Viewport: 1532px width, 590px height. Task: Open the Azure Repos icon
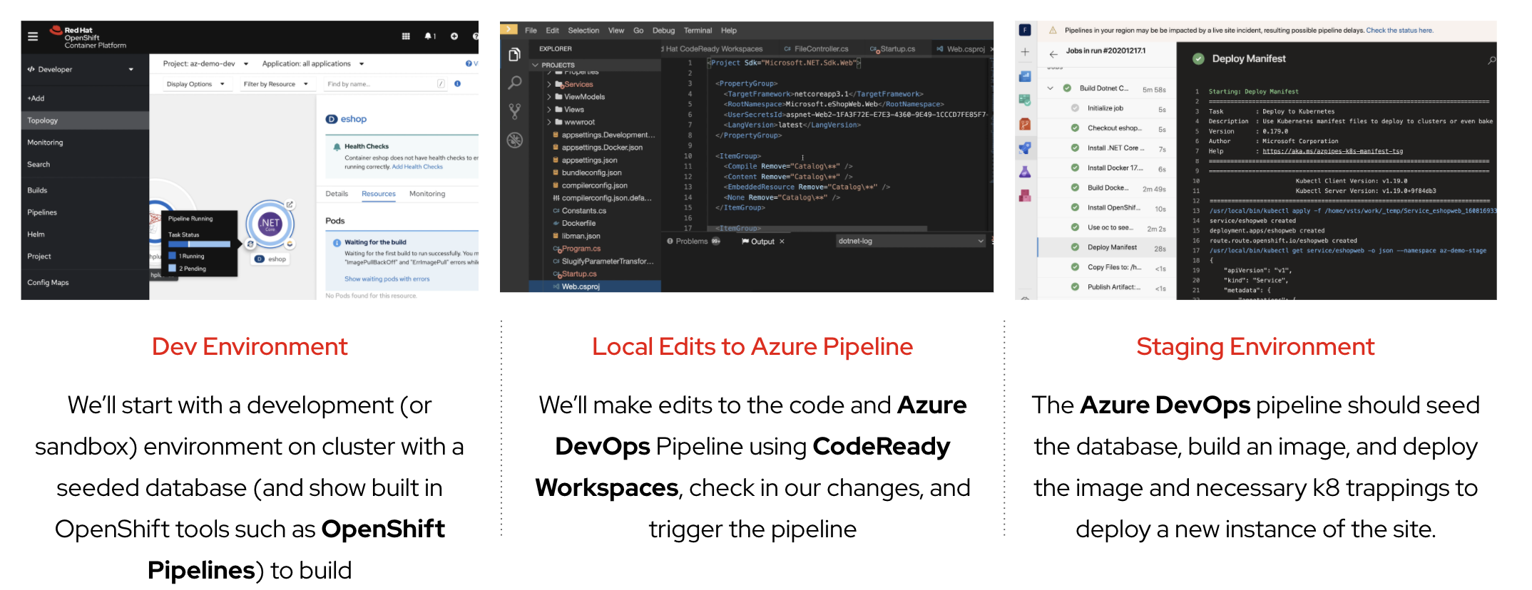(x=1025, y=124)
